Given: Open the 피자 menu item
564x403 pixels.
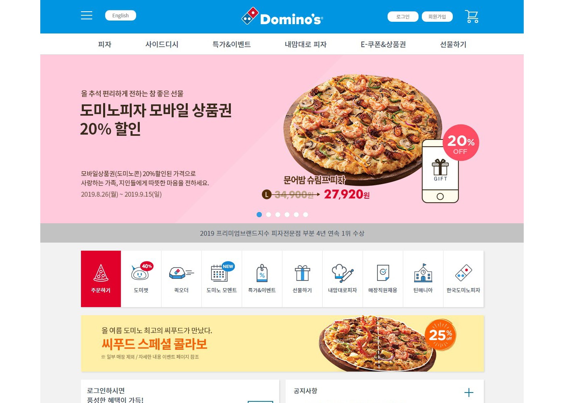Looking at the screenshot, I should [105, 44].
